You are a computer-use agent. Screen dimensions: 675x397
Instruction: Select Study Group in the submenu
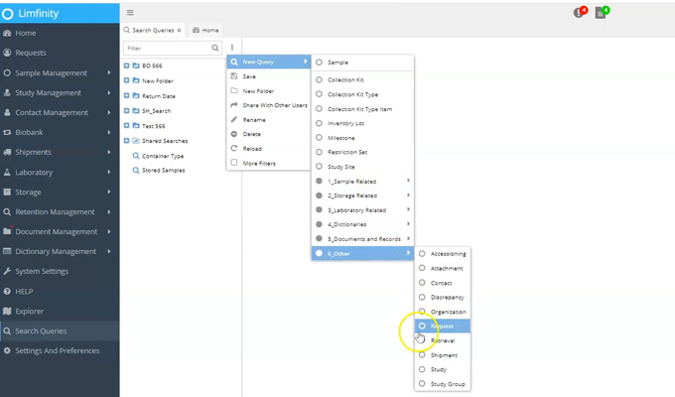pyautogui.click(x=443, y=384)
